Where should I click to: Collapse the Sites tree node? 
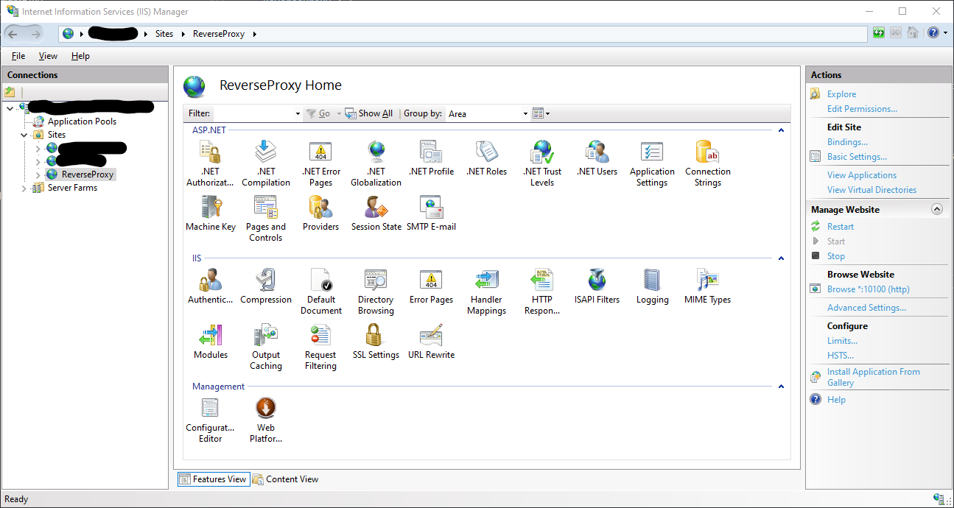[x=24, y=135]
